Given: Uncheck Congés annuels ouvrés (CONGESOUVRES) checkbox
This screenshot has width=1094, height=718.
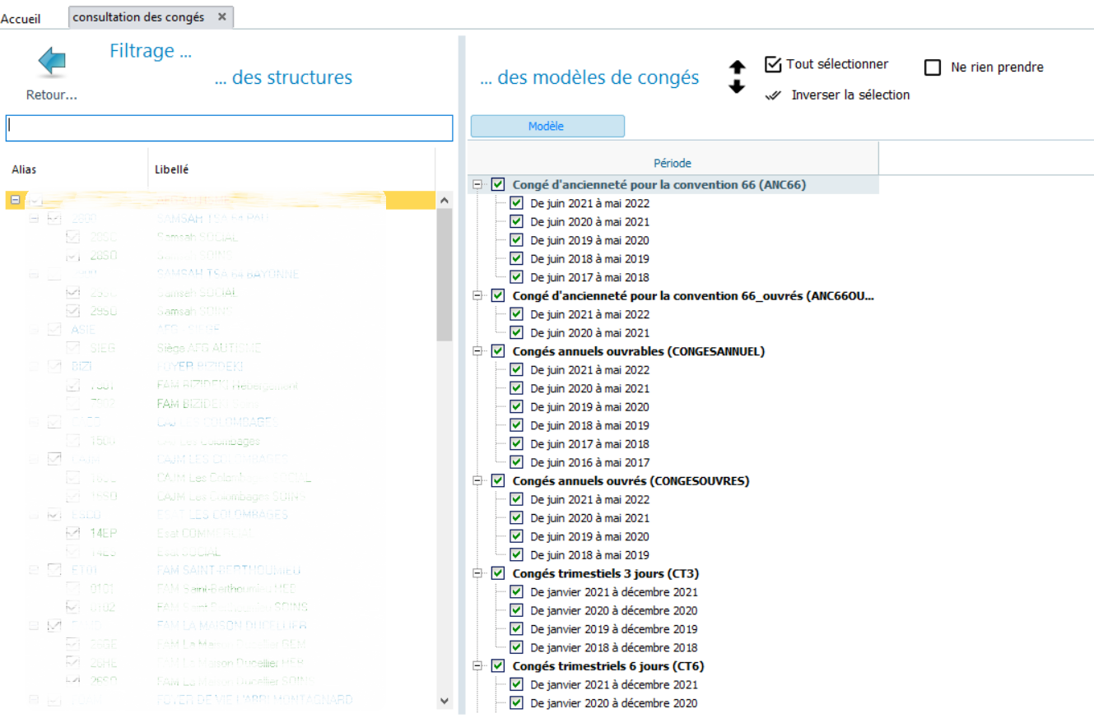Looking at the screenshot, I should point(498,481).
